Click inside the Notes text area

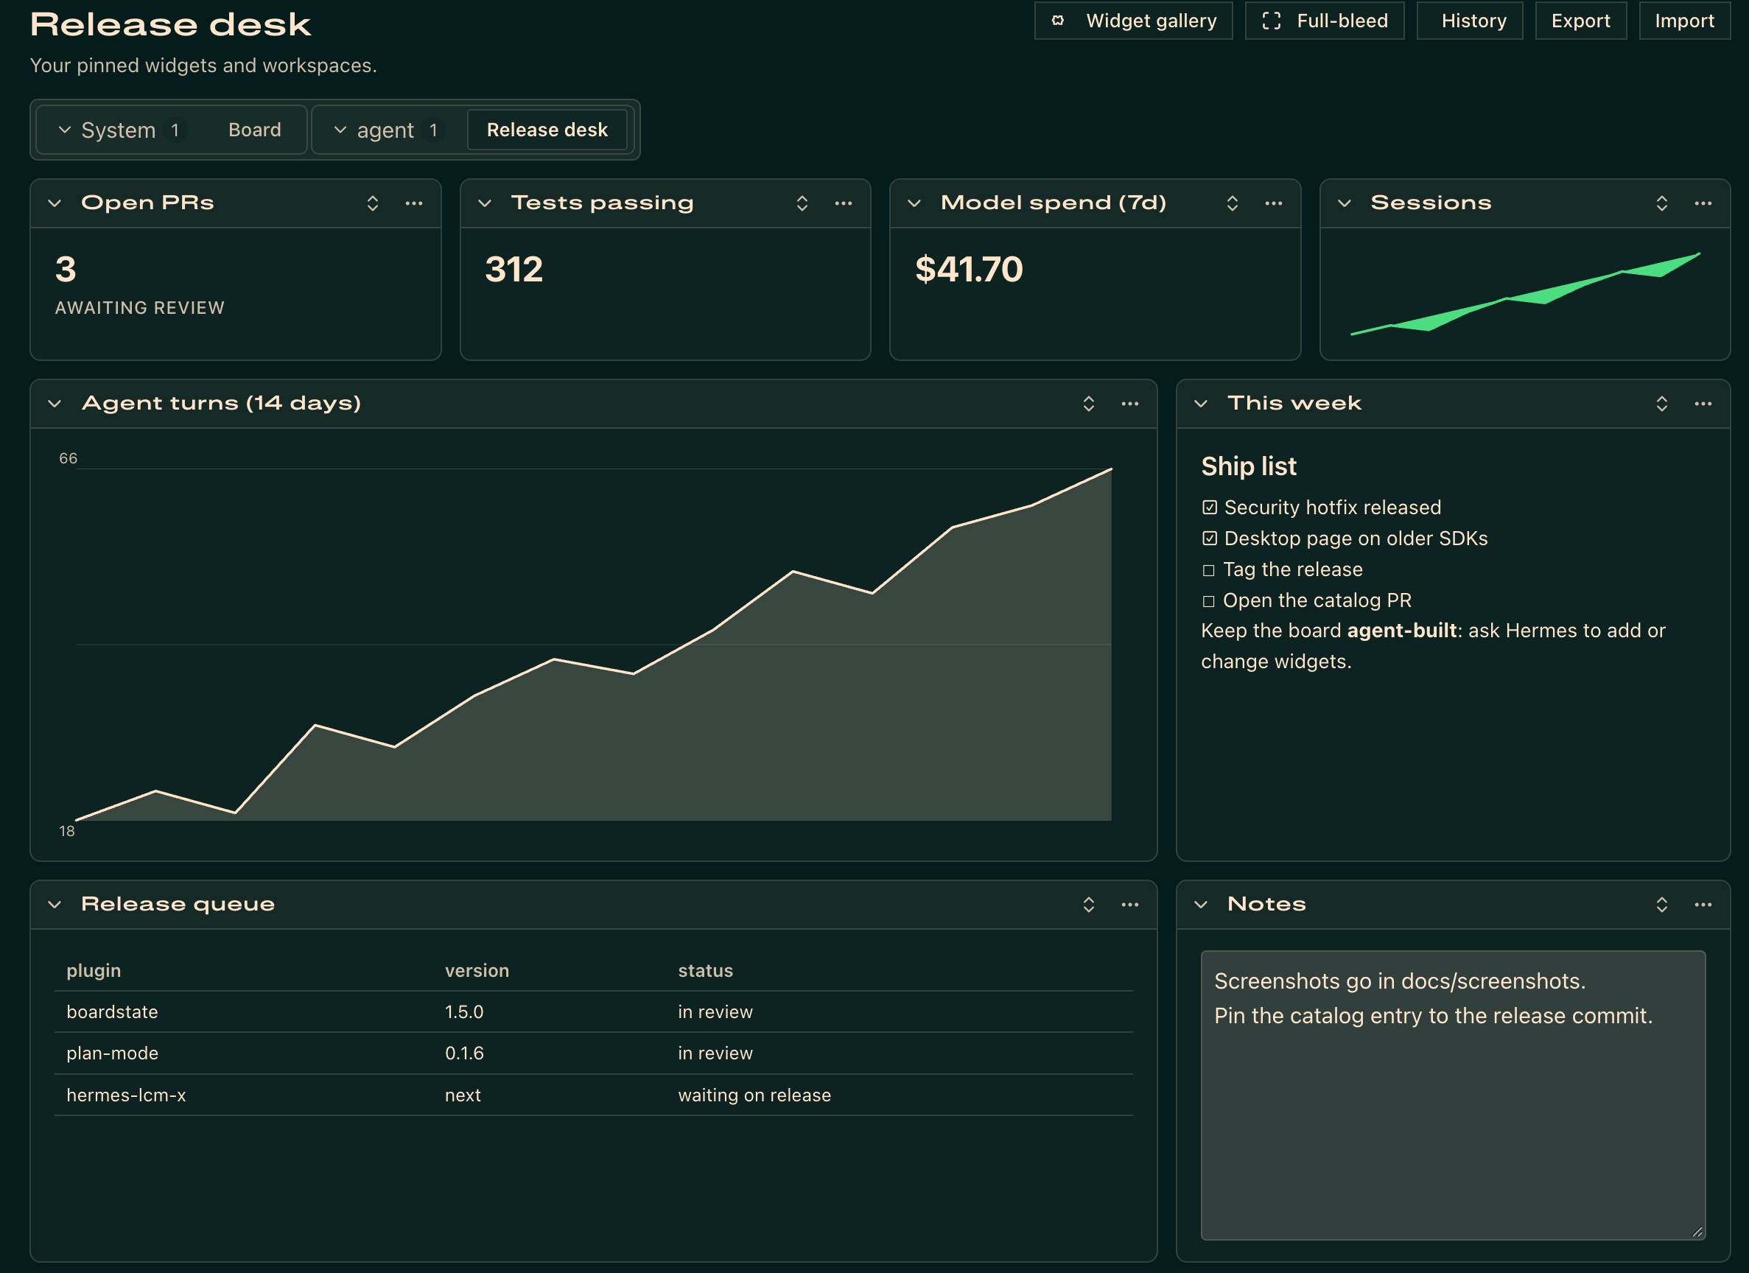pyautogui.click(x=1454, y=1096)
